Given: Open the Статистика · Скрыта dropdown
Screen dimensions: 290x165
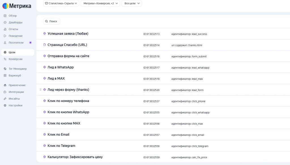Looking at the screenshot, I should [61, 3].
